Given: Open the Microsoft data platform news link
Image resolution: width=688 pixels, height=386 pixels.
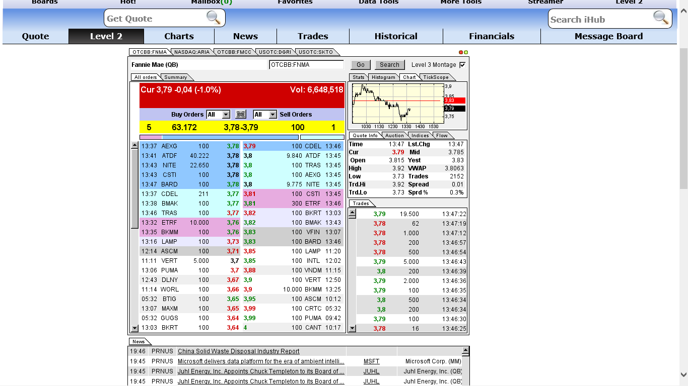Looking at the screenshot, I should [x=261, y=361].
